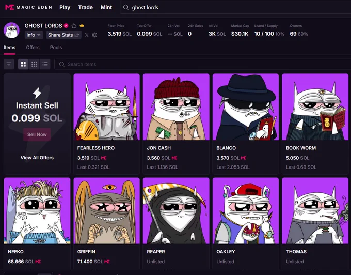Click the BOOK WORM title text

click(x=301, y=148)
